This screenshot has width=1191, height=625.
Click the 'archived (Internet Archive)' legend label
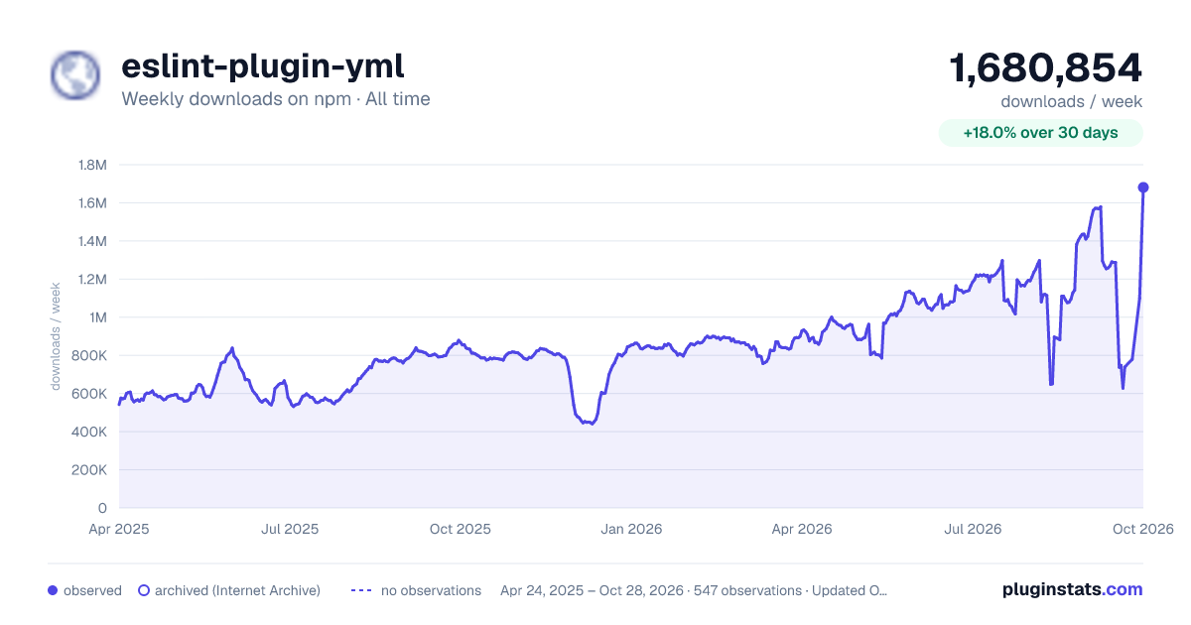[x=237, y=590]
